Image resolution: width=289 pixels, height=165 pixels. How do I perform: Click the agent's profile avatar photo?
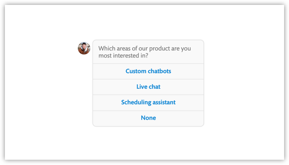point(84,48)
